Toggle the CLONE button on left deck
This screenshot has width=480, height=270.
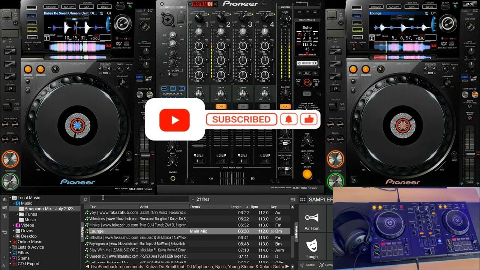(x=31, y=16)
